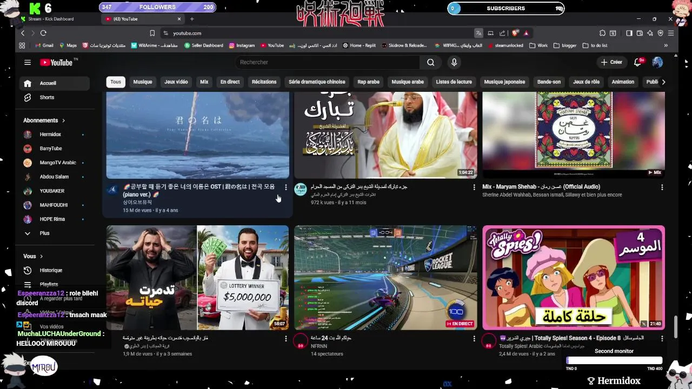Open Instagram bookmark
692x389 pixels.
242,45
